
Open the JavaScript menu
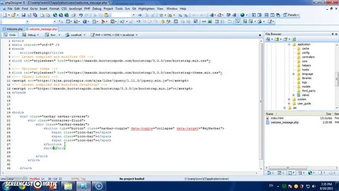pyautogui.click(x=75, y=8)
